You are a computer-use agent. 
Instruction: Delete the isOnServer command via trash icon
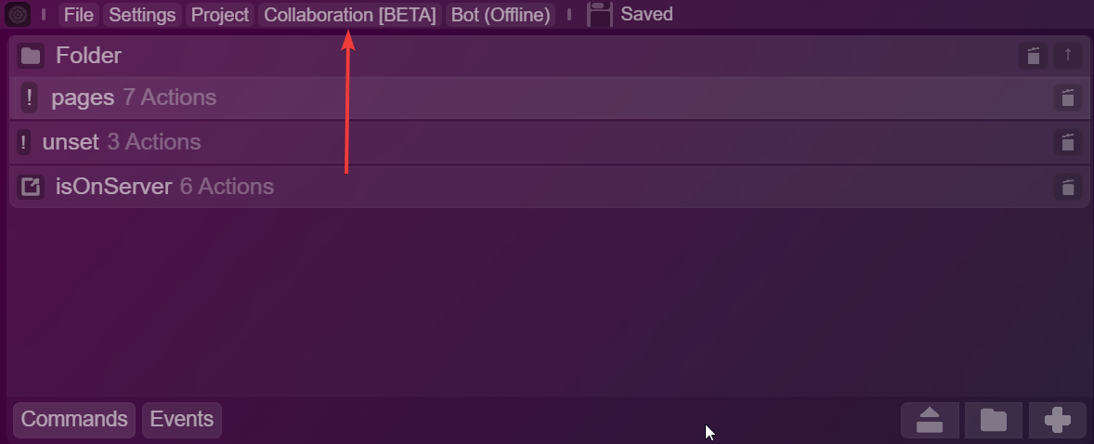pos(1067,187)
